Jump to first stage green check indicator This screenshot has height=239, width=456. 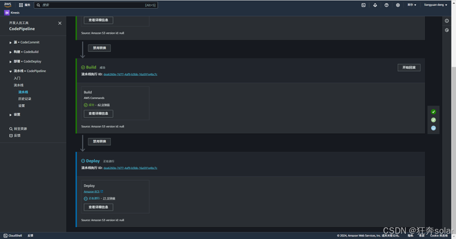433,112
